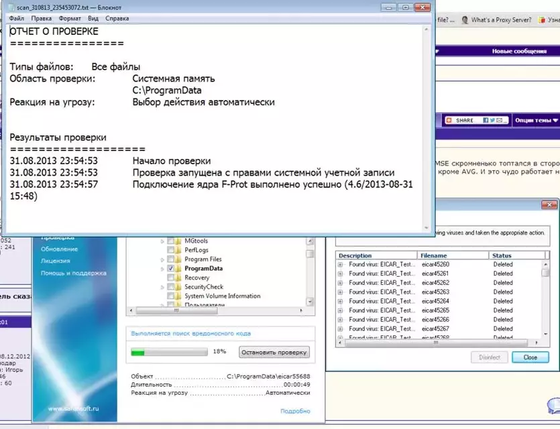Image resolution: width=560 pixels, height=429 pixels.
Task: Click the eicar45261 filename cell
Action: pos(435,273)
